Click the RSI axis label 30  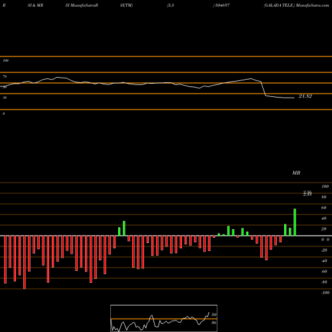pyautogui.click(x=5, y=98)
